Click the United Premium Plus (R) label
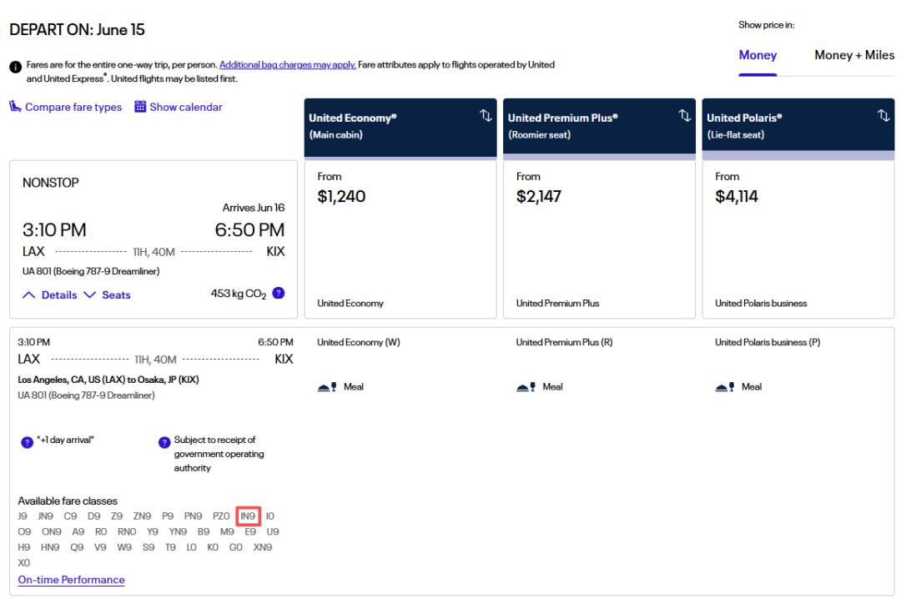Image resolution: width=901 pixels, height=599 pixels. point(564,342)
